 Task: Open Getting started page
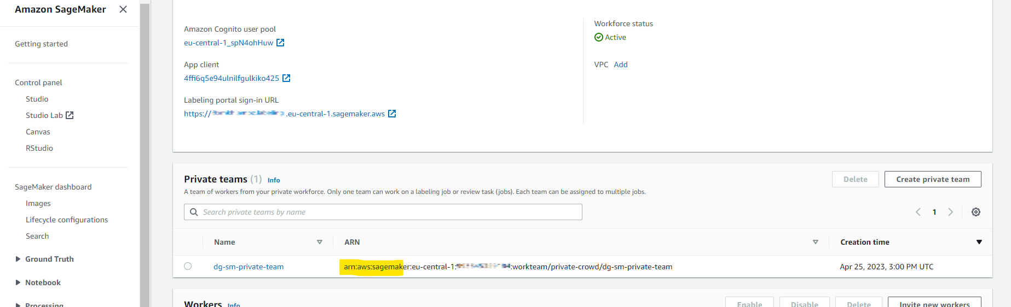(41, 44)
